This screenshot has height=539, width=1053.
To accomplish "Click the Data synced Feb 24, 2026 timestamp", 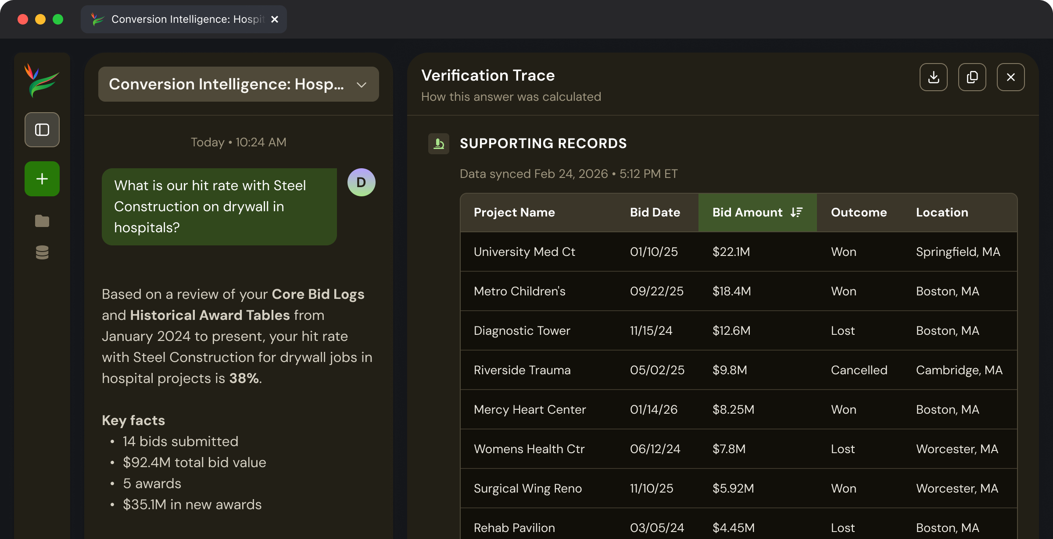I will coord(569,174).
